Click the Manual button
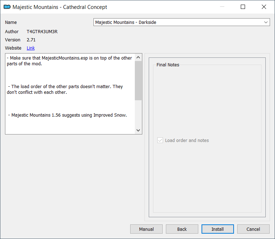The height and width of the screenshot is (239, 275). click(x=146, y=229)
